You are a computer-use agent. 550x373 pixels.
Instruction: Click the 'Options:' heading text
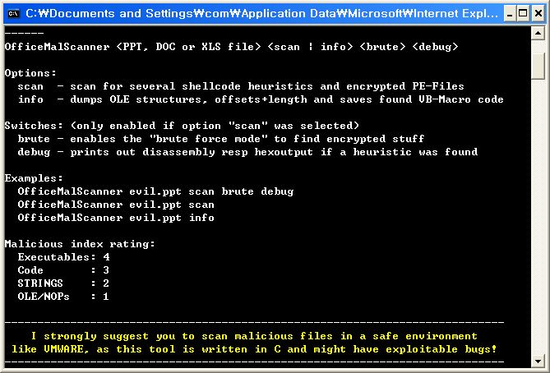(x=30, y=73)
